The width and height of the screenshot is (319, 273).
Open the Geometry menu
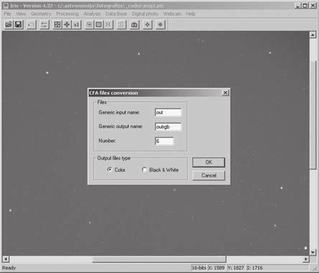click(41, 14)
